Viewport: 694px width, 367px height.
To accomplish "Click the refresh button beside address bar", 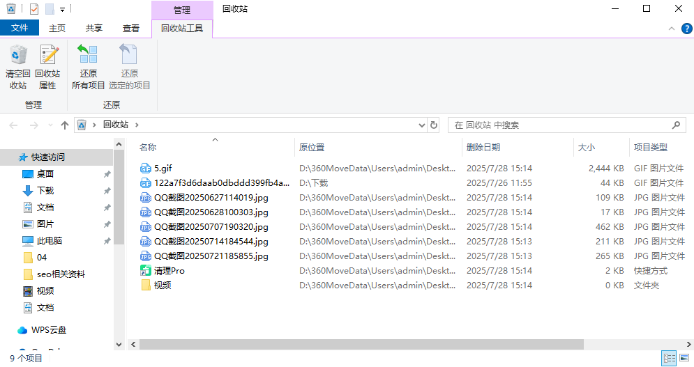I will (434, 125).
